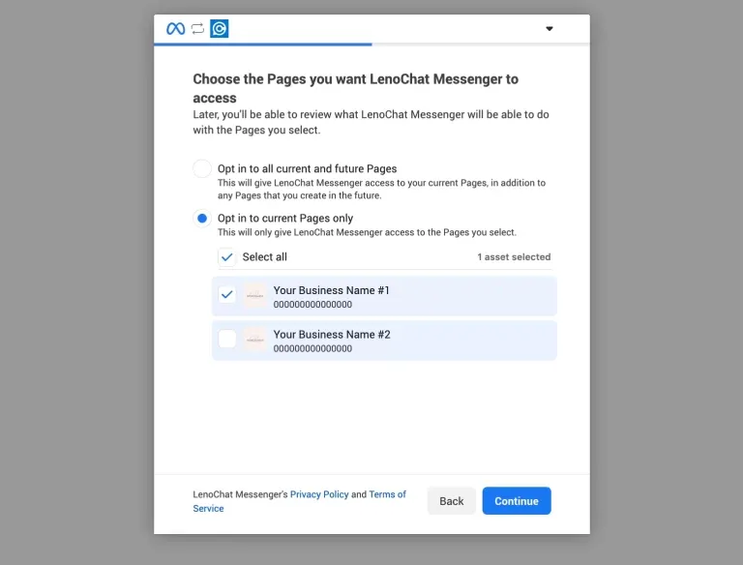Select Opt in to current Pages only radio
This screenshot has height=565, width=743.
tap(202, 219)
